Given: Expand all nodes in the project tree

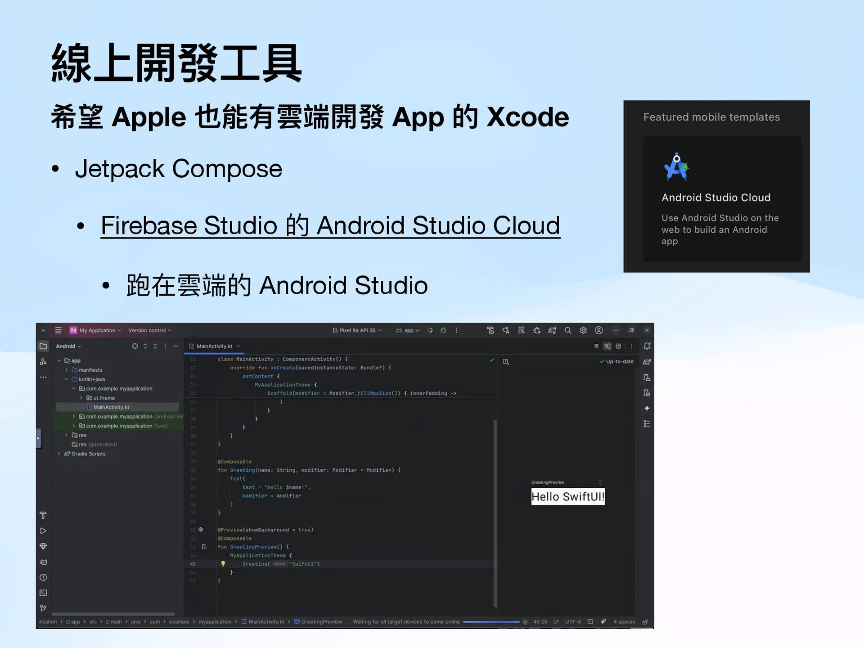Looking at the screenshot, I should click(x=145, y=346).
